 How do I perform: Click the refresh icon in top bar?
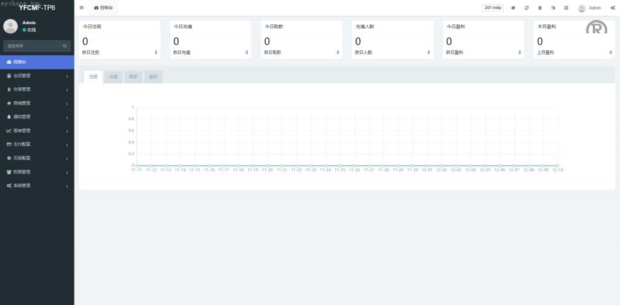point(526,8)
